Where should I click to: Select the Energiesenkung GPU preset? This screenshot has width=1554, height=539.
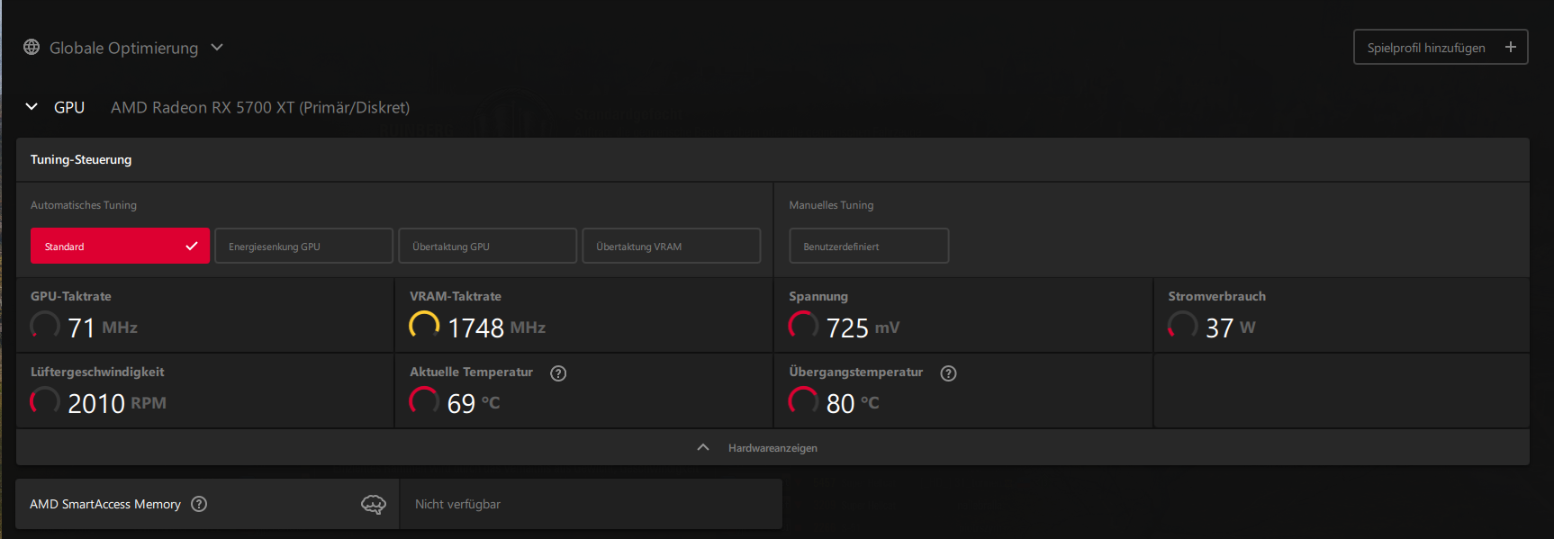point(304,246)
